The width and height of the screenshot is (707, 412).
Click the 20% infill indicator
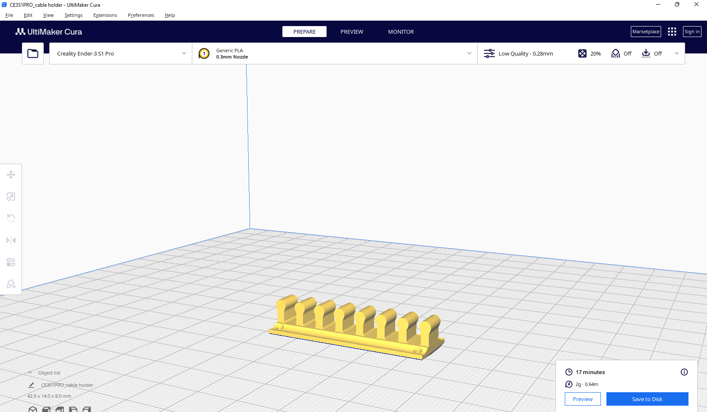[589, 53]
